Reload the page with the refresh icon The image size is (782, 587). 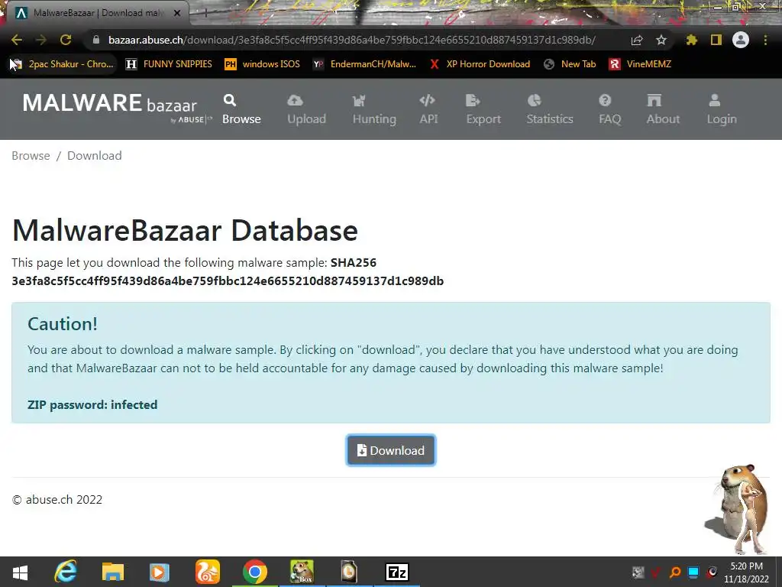(x=66, y=40)
